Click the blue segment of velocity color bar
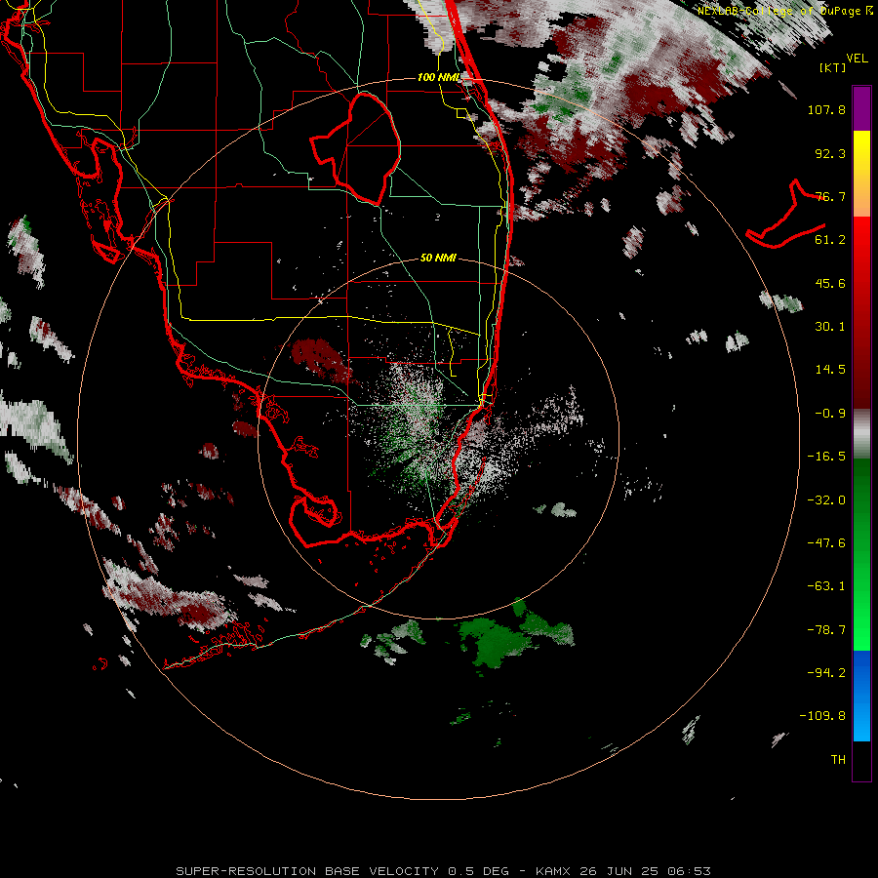The height and width of the screenshot is (878, 878). pyautogui.click(x=861, y=696)
